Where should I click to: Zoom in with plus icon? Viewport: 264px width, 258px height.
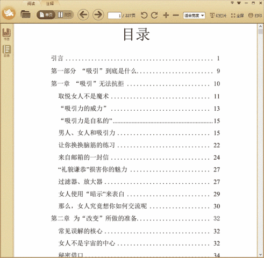coord(166,15)
